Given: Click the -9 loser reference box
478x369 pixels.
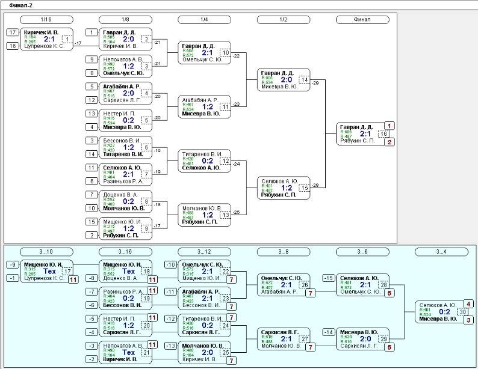Looking at the screenshot, I should (13, 264).
